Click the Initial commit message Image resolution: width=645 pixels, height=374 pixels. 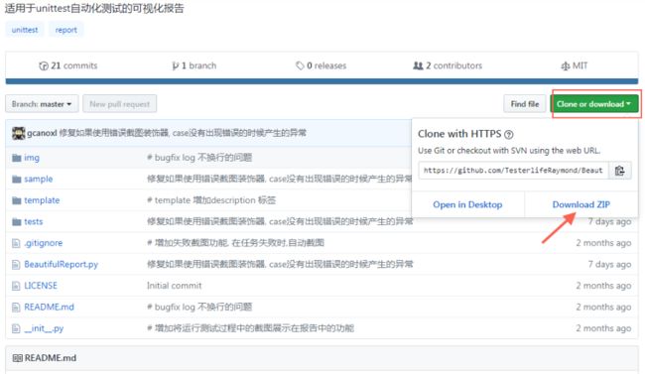[175, 286]
